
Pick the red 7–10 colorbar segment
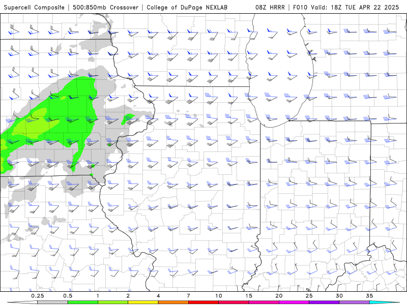pyautogui.click(x=203, y=302)
